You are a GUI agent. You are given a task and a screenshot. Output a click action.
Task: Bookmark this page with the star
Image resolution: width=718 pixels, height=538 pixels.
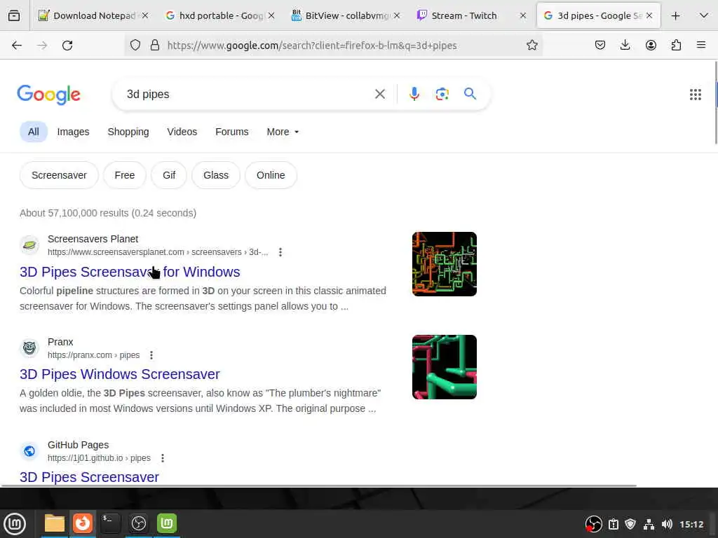click(531, 45)
